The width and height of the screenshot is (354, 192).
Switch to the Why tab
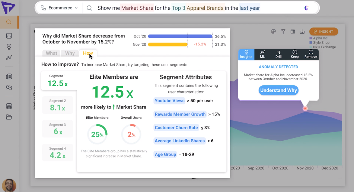(x=70, y=53)
